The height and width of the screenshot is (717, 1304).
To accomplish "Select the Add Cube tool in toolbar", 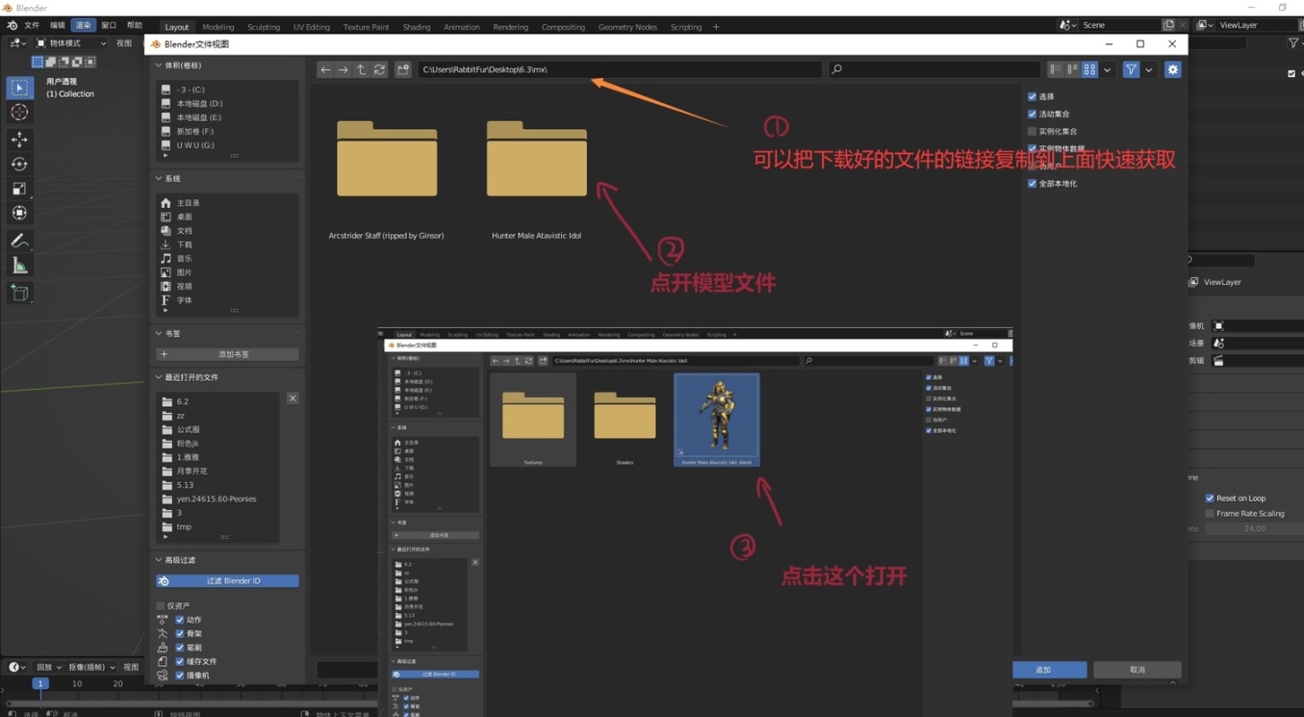I will point(19,293).
